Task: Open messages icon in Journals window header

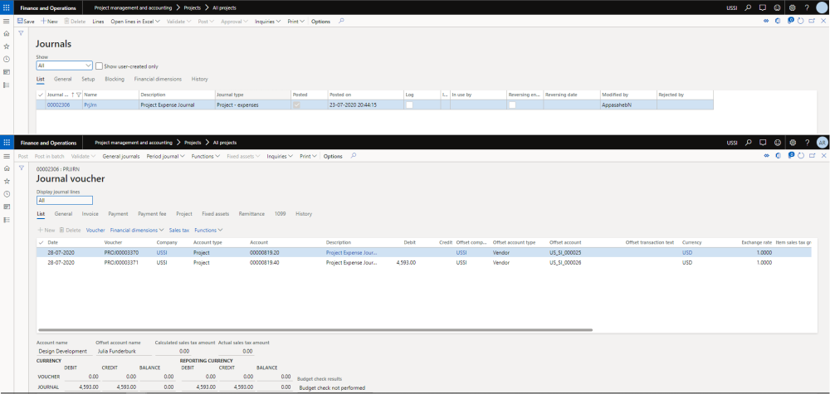Action: tap(763, 8)
